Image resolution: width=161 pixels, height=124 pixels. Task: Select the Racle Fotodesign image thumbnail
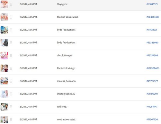coord(4,68)
